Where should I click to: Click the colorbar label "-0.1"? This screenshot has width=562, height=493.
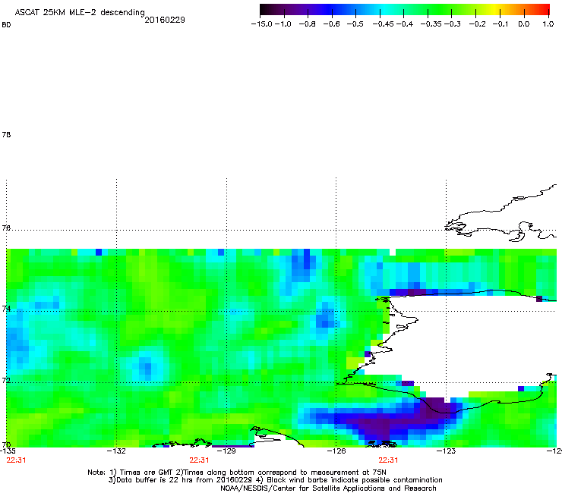(x=500, y=24)
